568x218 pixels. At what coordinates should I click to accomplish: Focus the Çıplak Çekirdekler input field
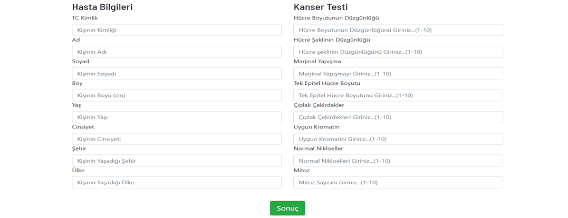pos(398,117)
